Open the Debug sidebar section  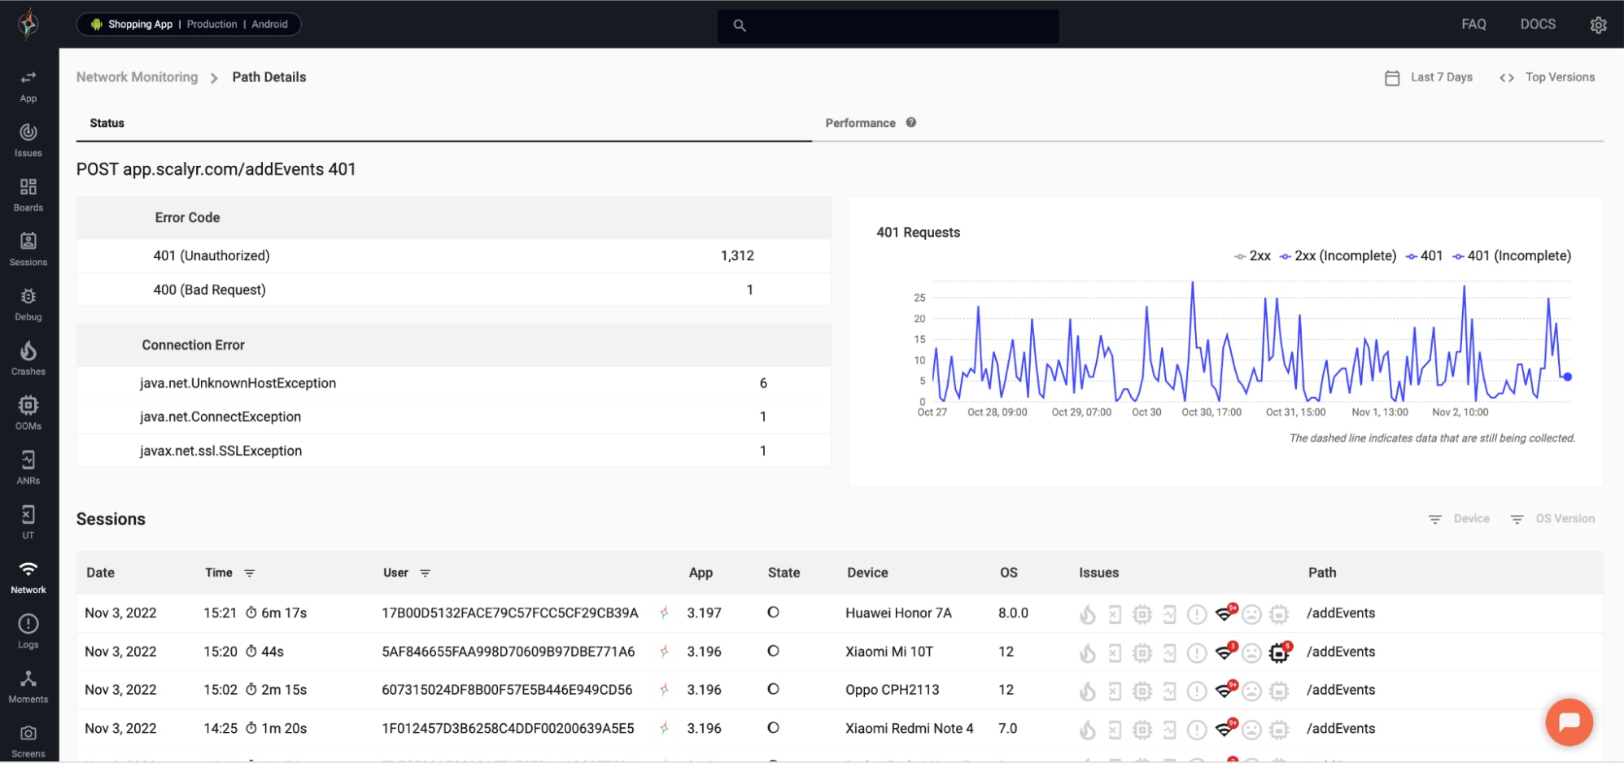pyautogui.click(x=28, y=303)
